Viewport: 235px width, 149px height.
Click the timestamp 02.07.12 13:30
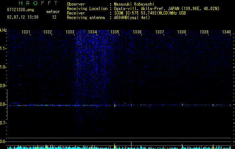[23, 17]
